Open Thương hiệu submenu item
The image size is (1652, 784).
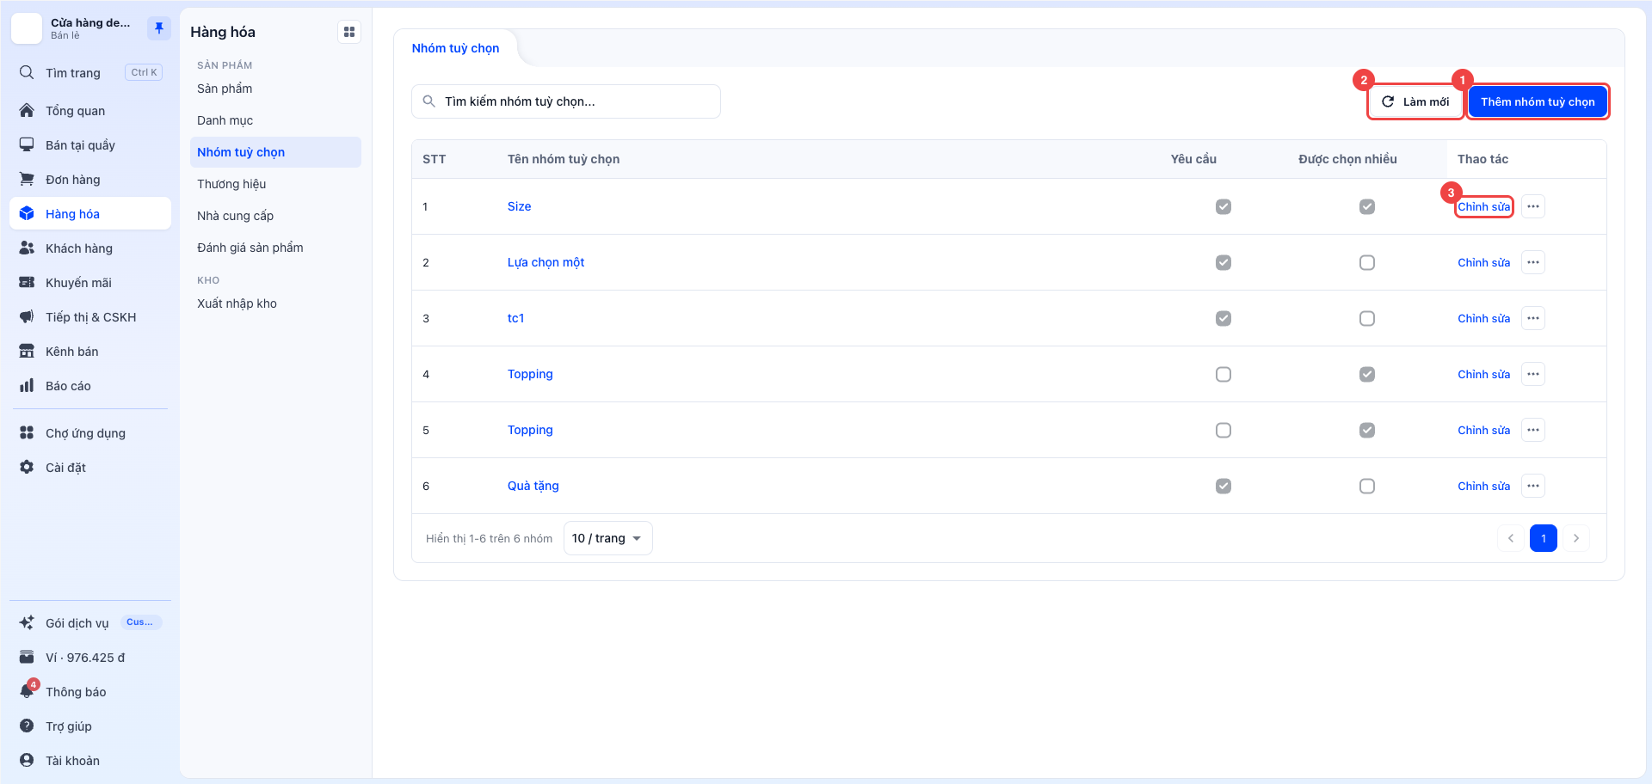click(x=275, y=184)
